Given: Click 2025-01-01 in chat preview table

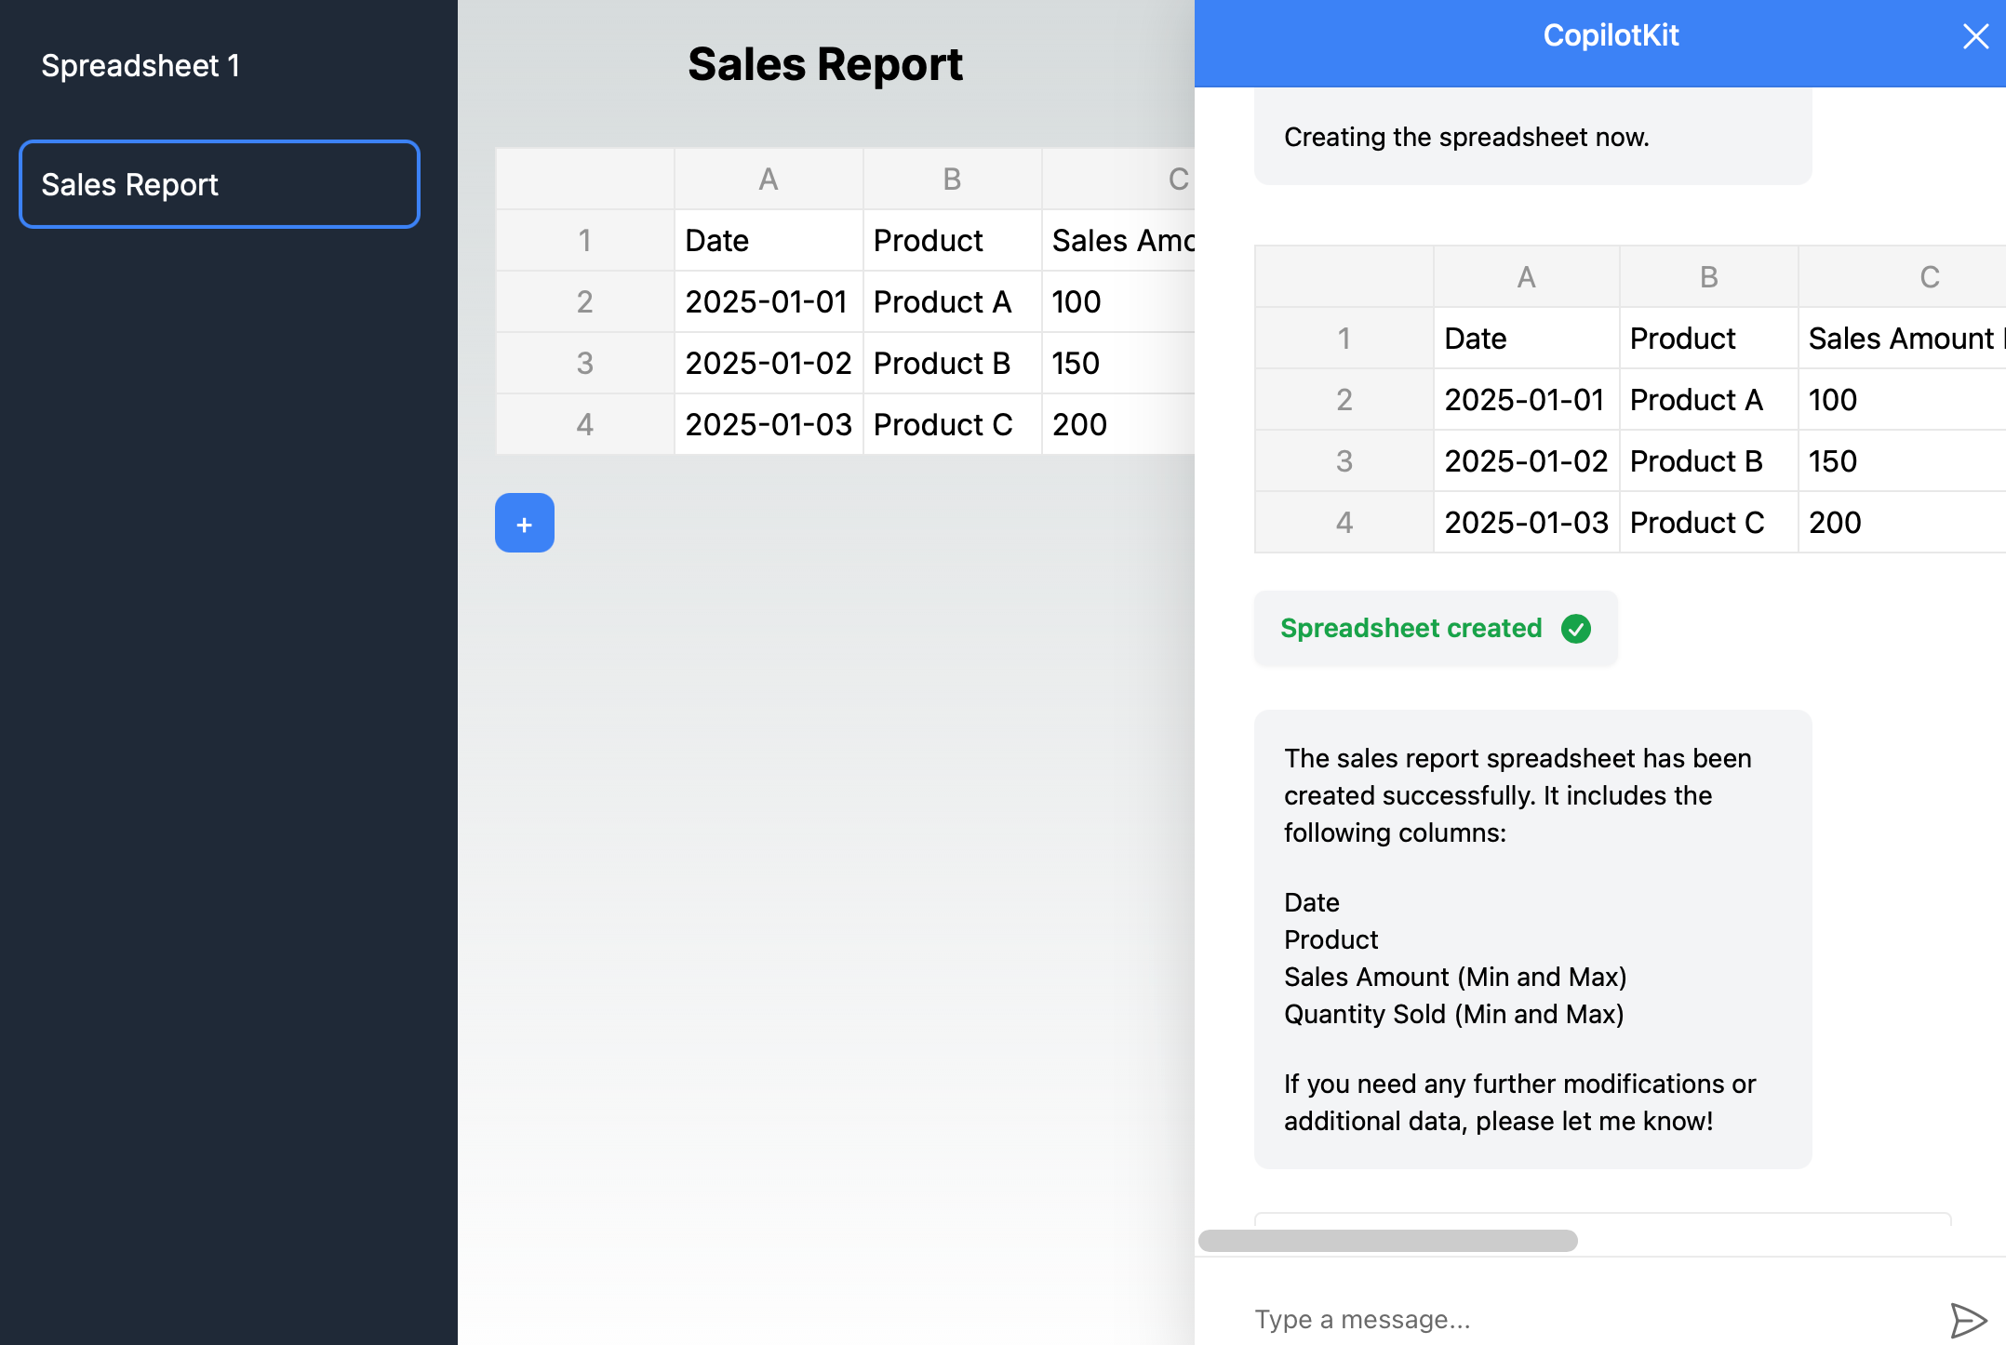Looking at the screenshot, I should [x=1527, y=399].
